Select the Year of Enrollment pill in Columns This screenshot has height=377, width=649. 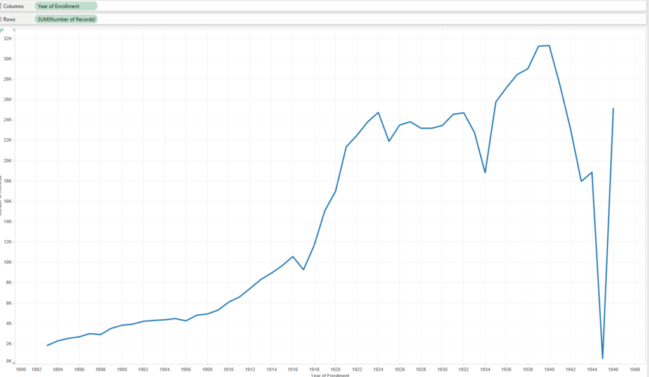click(66, 6)
